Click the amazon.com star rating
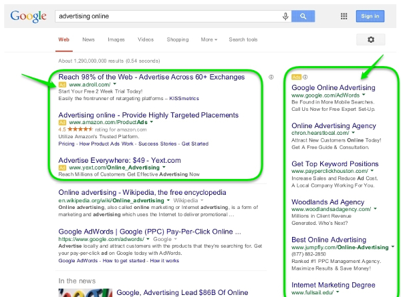401x297 pixels. click(x=80, y=129)
